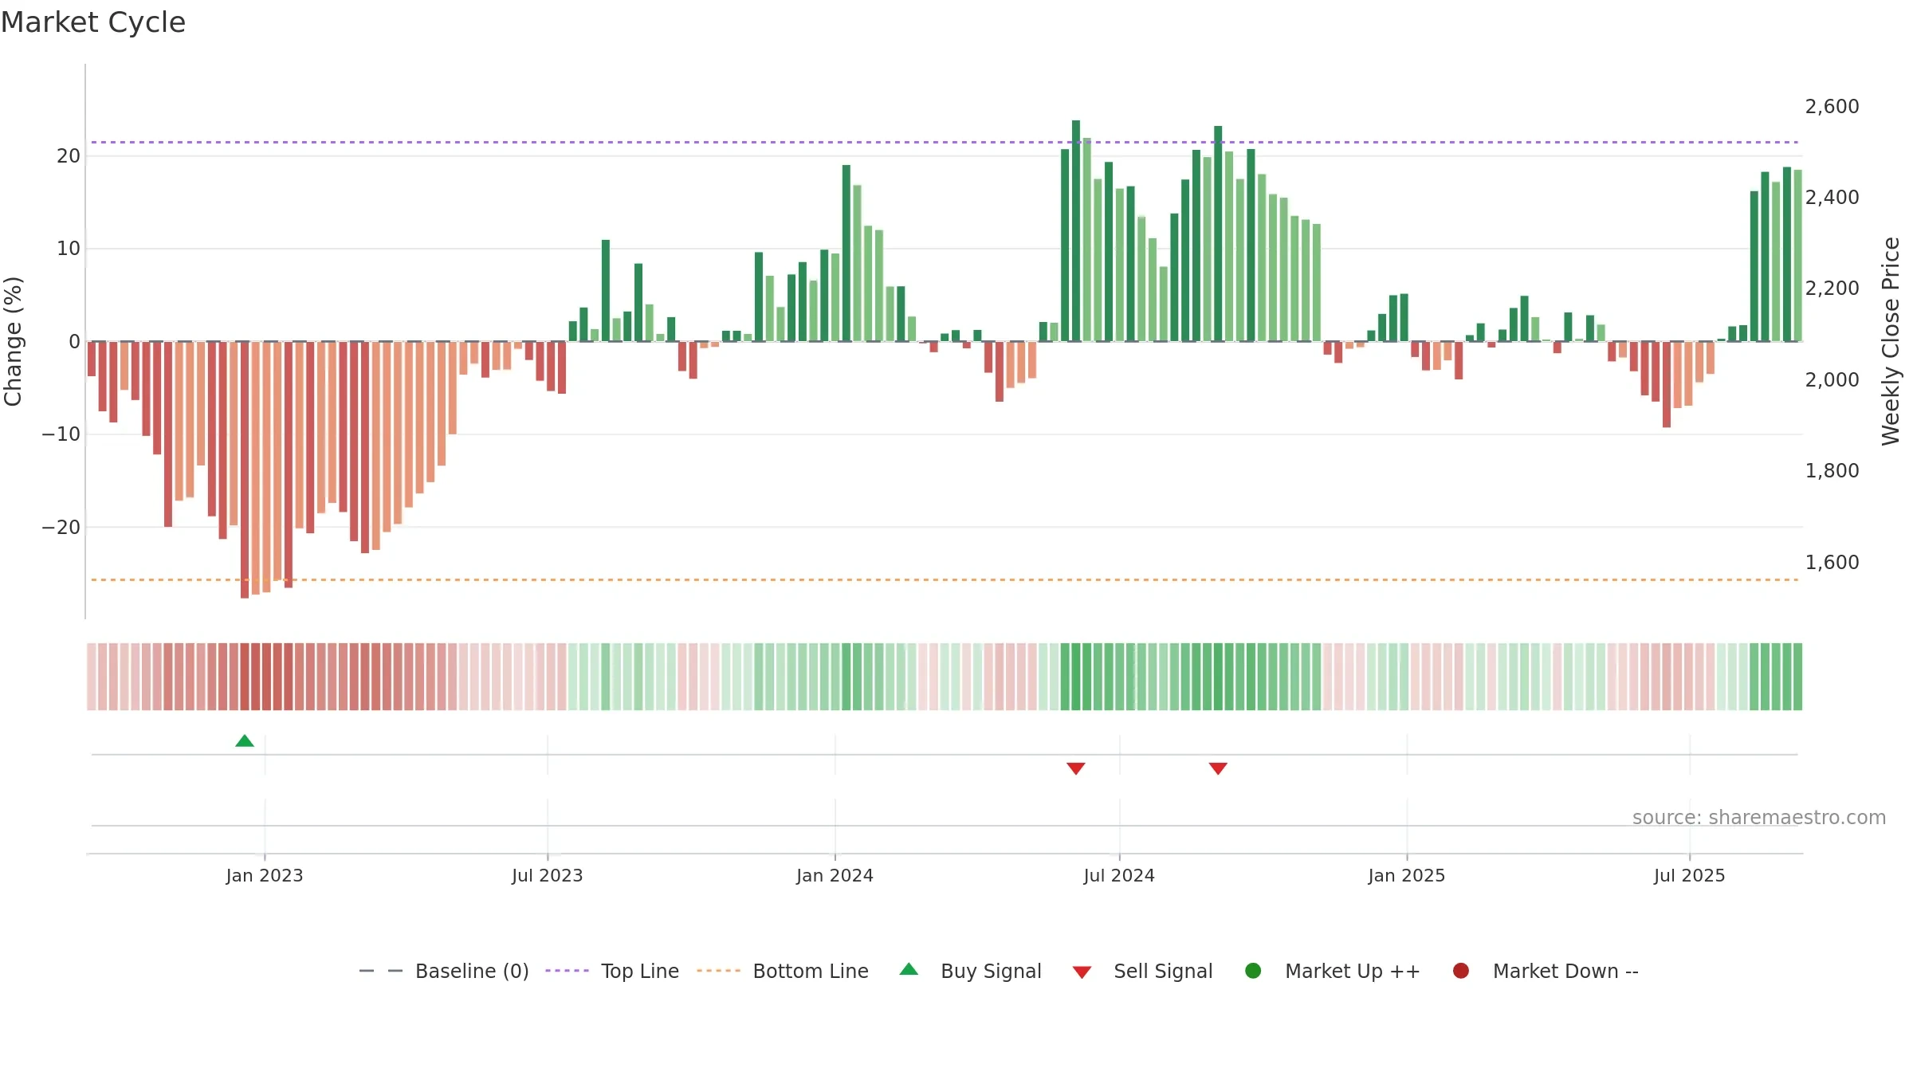
Task: Click the source: sharemaestro.com text
Action: 1759,818
